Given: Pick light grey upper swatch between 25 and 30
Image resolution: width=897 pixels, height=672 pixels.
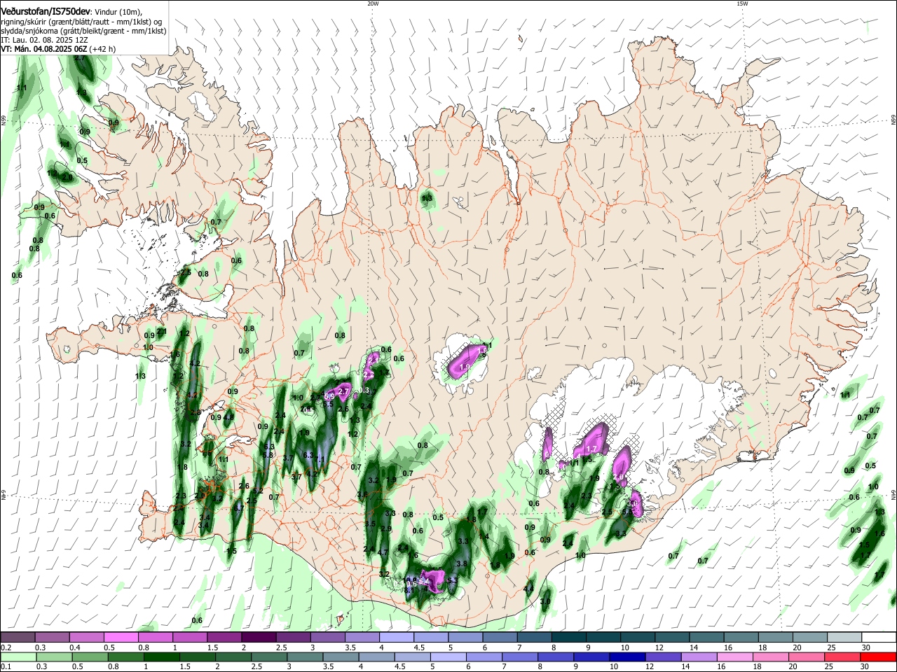Looking at the screenshot, I should (844, 638).
